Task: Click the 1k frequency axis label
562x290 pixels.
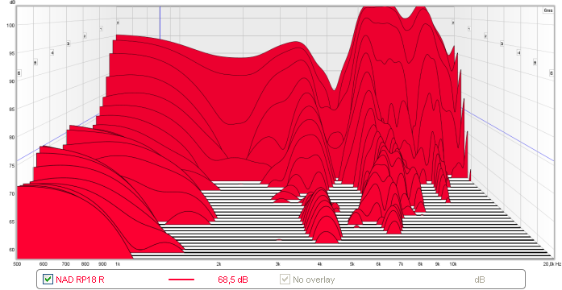Action: pyautogui.click(x=118, y=264)
